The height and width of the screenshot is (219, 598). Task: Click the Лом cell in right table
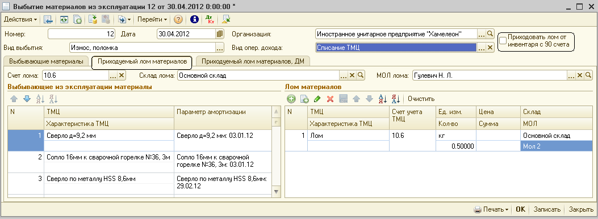point(348,135)
